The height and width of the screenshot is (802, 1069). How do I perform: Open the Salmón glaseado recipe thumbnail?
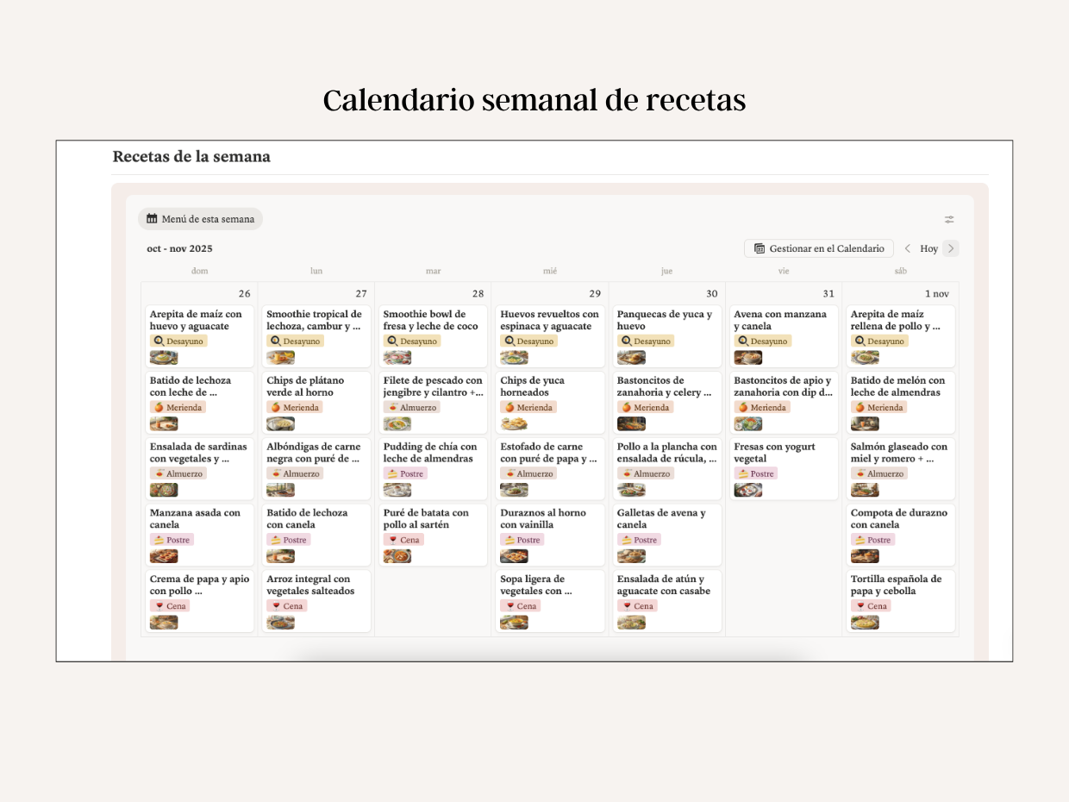865,489
